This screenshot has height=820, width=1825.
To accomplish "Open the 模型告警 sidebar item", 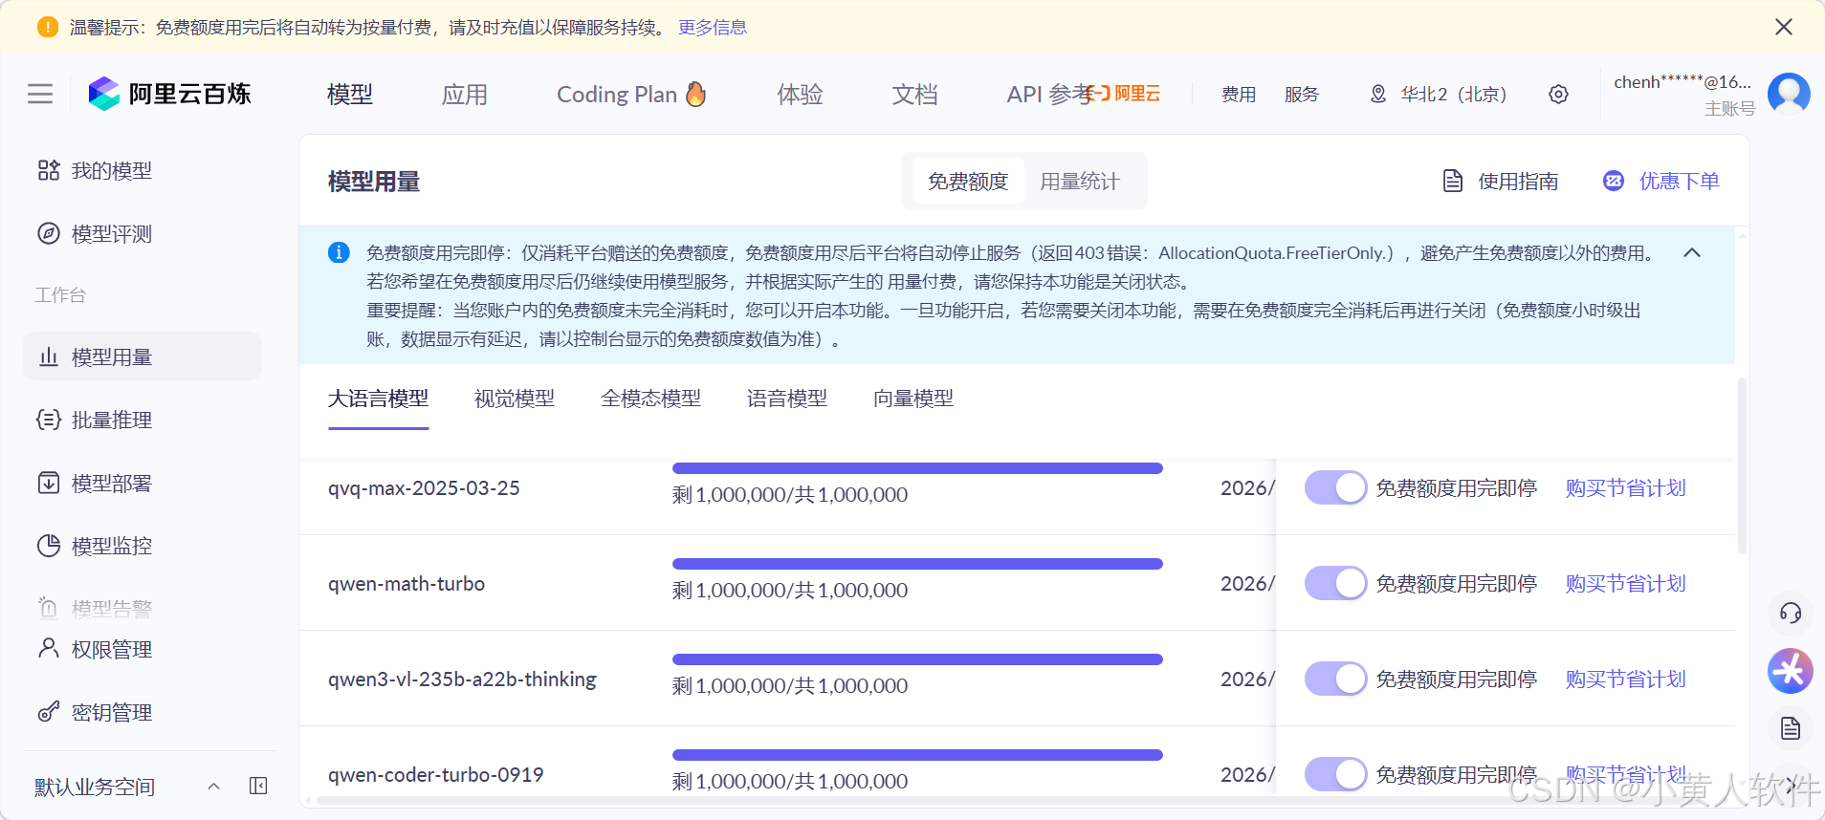I will pyautogui.click(x=96, y=608).
